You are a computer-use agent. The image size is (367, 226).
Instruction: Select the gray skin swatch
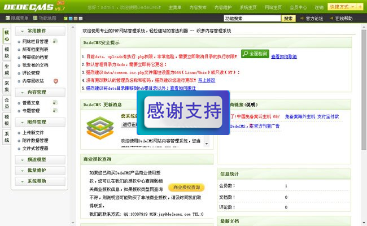click(81, 19)
